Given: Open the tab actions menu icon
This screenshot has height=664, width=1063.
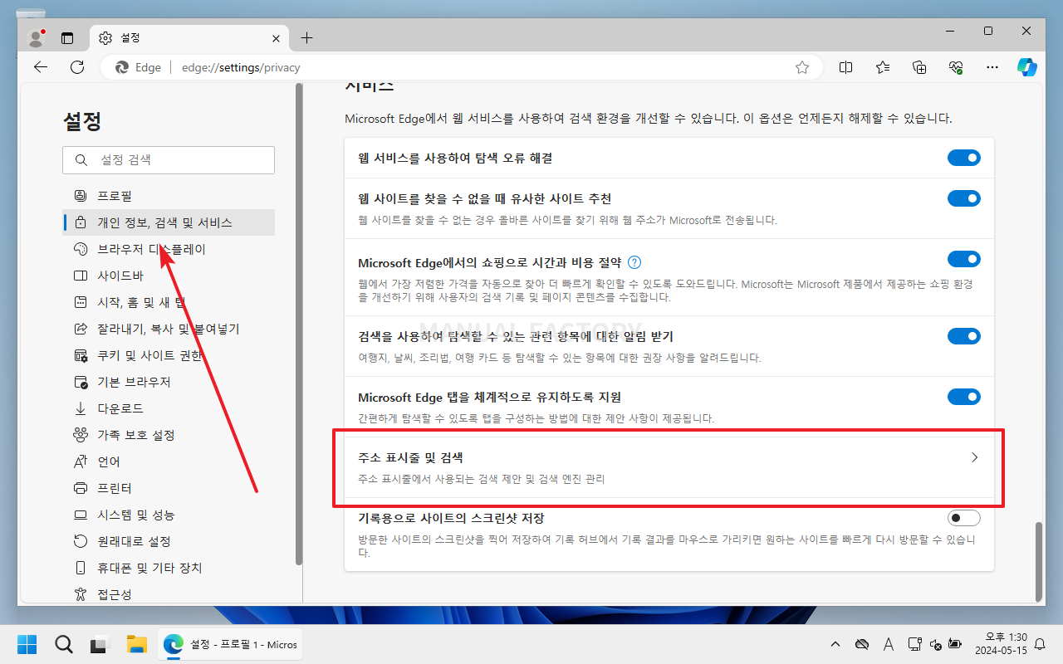Looking at the screenshot, I should pos(67,38).
